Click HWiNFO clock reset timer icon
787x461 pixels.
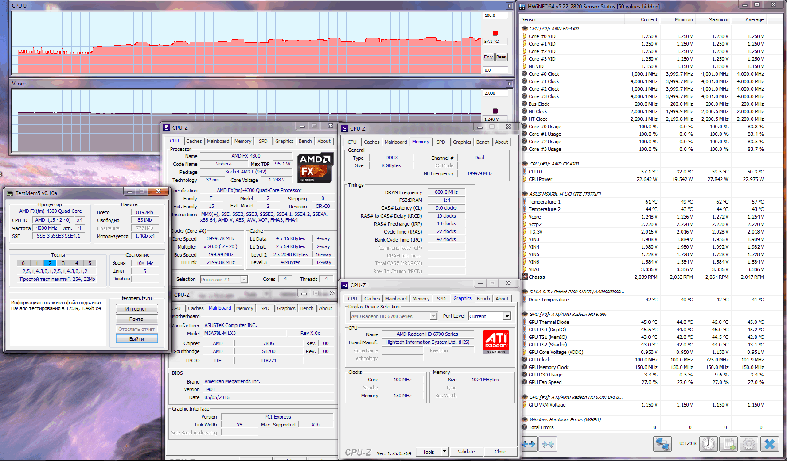(x=709, y=444)
